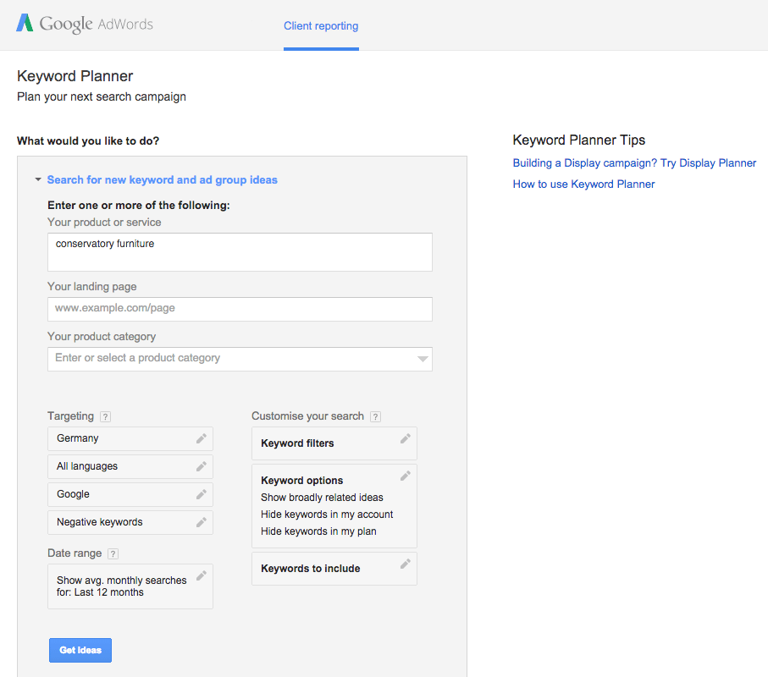Click the Get ideas button

pyautogui.click(x=80, y=650)
